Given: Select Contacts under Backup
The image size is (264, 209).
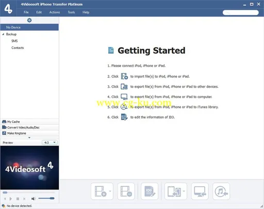Looking at the screenshot, I should point(18,48).
